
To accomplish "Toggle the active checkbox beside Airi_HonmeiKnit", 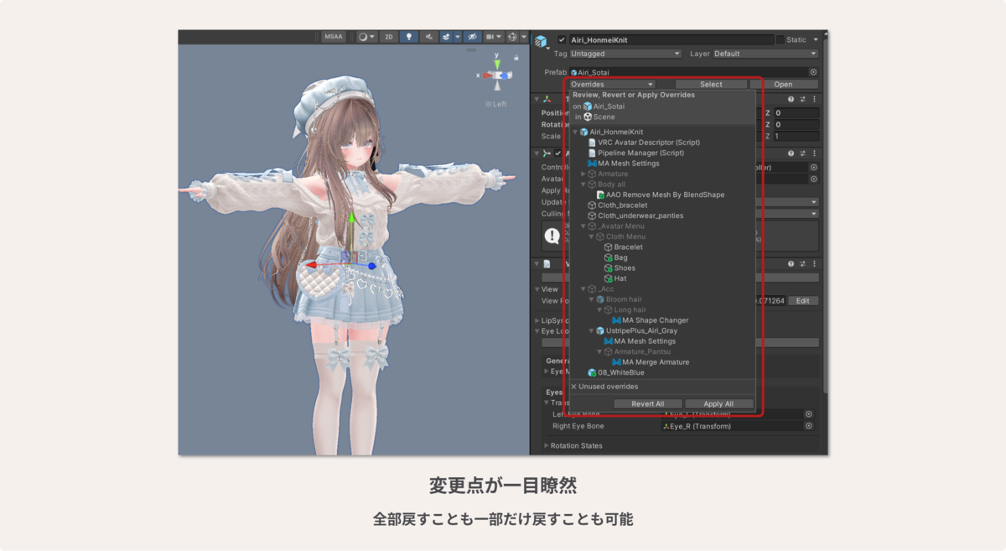I will (x=563, y=39).
